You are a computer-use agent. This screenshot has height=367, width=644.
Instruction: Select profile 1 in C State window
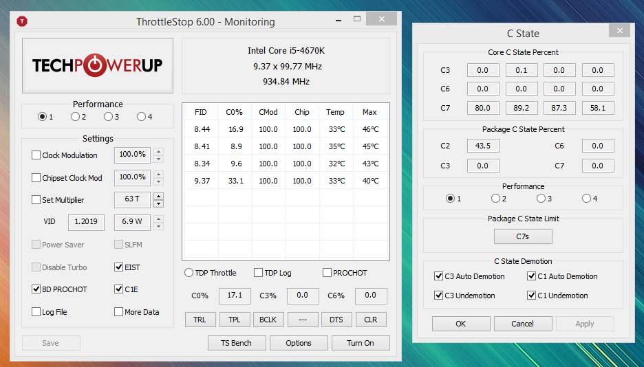450,199
